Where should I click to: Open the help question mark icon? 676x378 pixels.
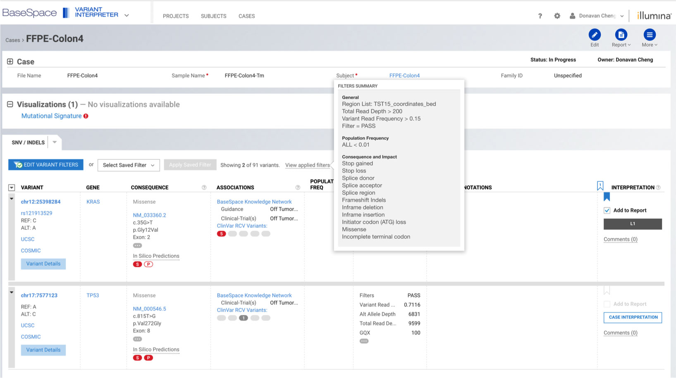[x=540, y=16]
